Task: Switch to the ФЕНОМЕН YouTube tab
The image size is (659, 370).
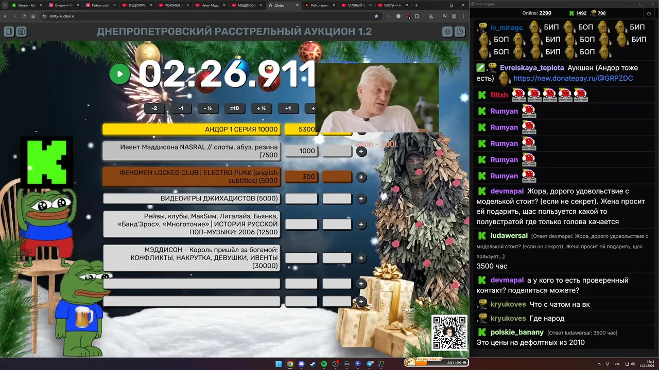Action: pyautogui.click(x=174, y=5)
